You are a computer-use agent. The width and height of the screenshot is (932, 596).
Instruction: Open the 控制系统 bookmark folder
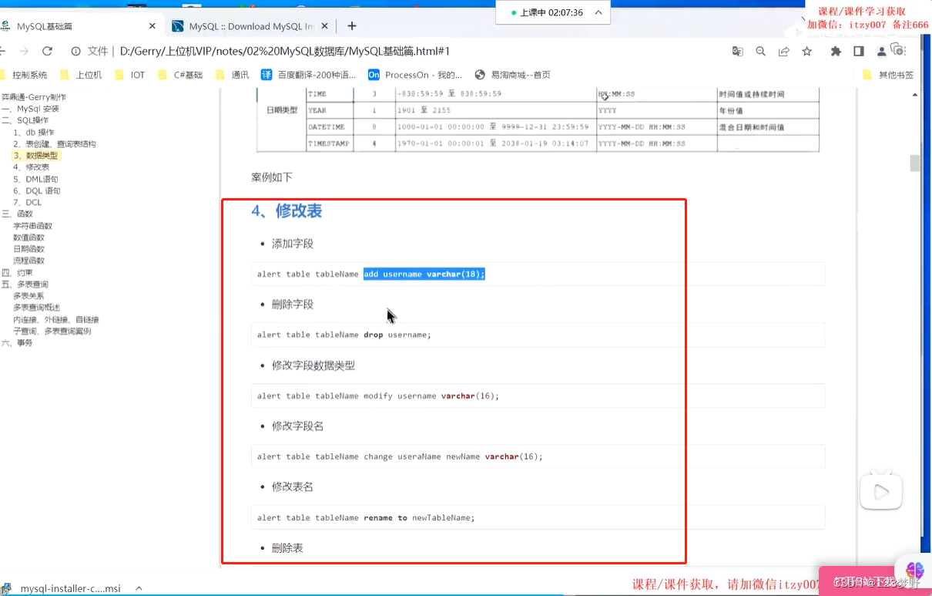(23, 75)
